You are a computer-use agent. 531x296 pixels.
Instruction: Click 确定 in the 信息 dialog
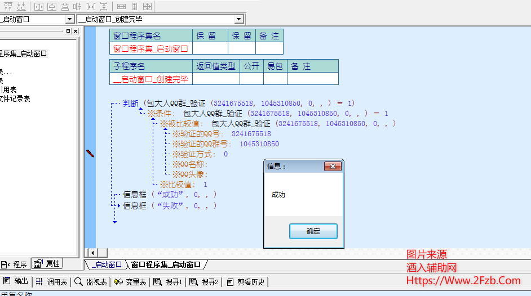click(313, 231)
